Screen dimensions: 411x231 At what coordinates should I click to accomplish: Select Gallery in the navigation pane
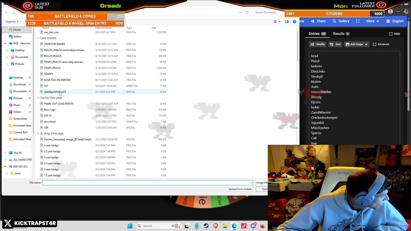pyautogui.click(x=17, y=37)
